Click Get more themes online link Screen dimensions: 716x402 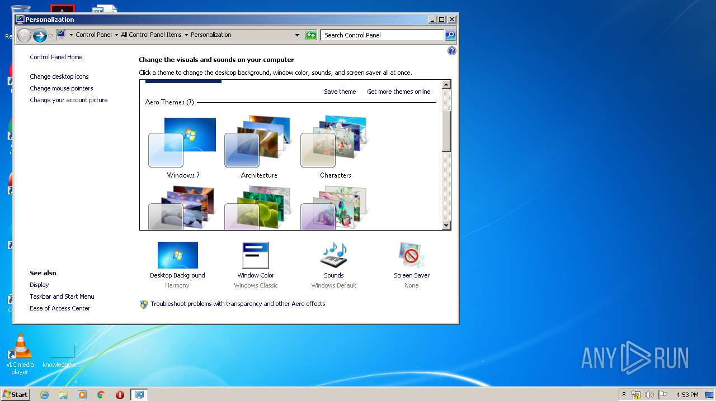(399, 92)
